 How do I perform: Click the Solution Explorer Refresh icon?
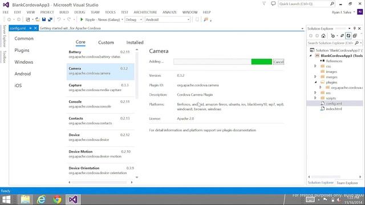tap(348, 36)
